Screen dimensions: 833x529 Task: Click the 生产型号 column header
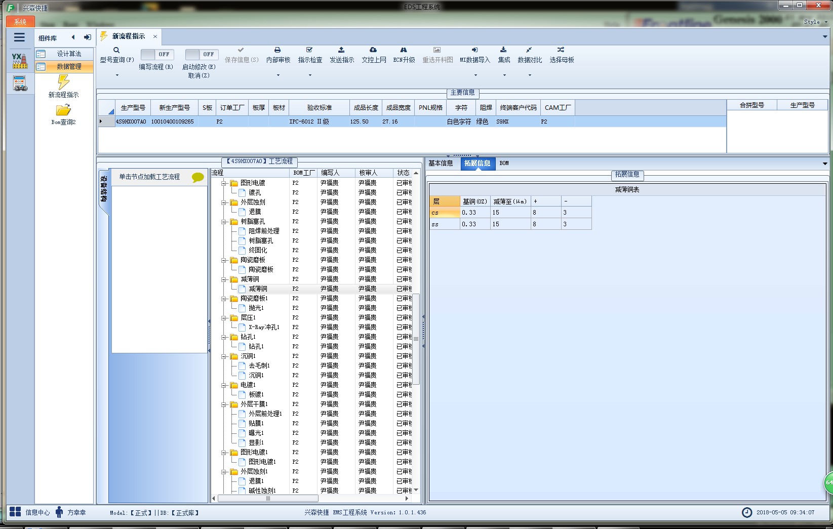coord(133,108)
